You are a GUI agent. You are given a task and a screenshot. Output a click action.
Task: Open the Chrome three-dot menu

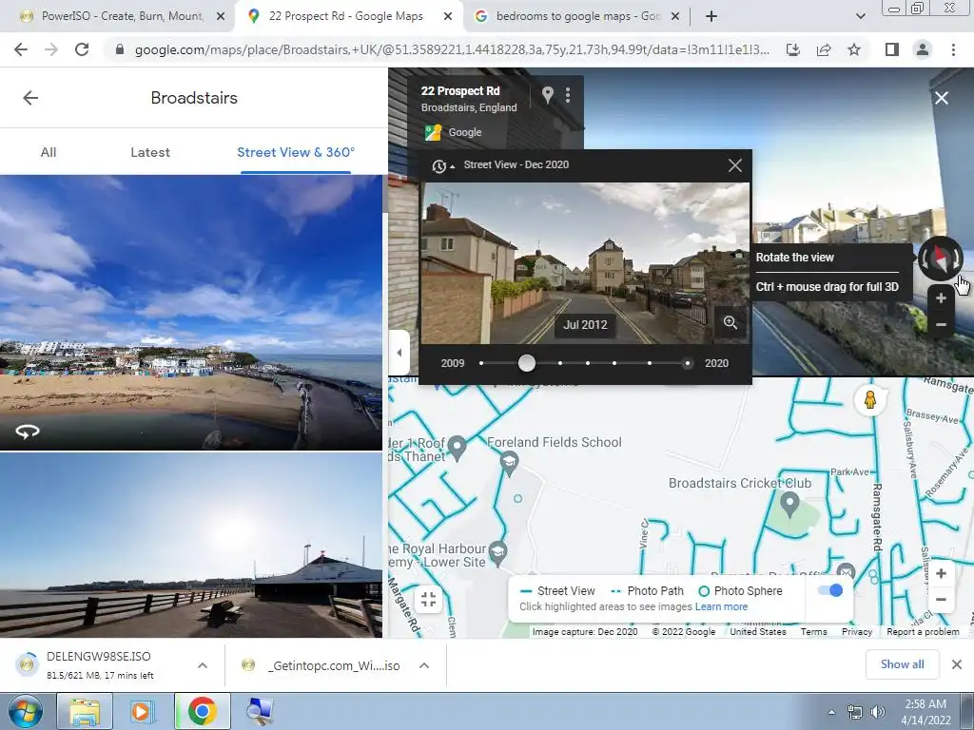click(x=953, y=49)
